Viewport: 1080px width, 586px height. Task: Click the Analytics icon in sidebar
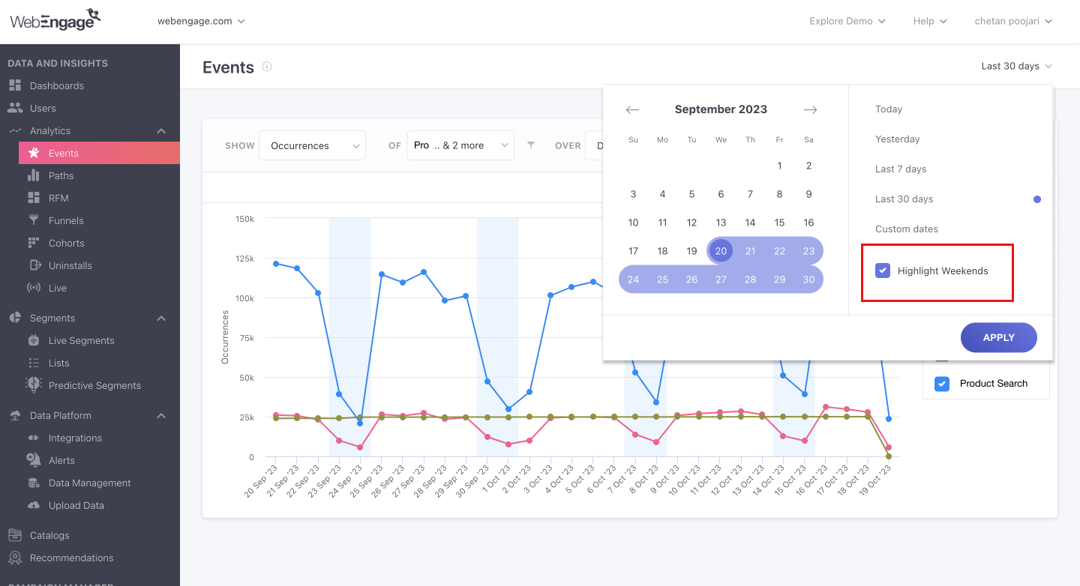click(15, 130)
